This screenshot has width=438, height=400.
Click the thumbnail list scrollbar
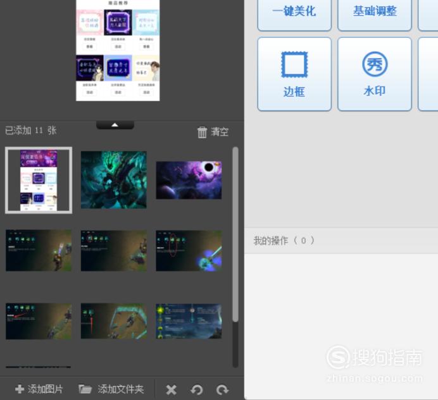235,234
